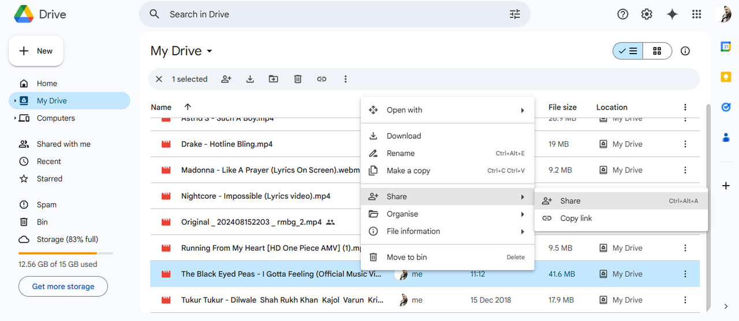This screenshot has width=739, height=321.
Task: Choose Move to bin in context menu
Action: click(x=406, y=257)
